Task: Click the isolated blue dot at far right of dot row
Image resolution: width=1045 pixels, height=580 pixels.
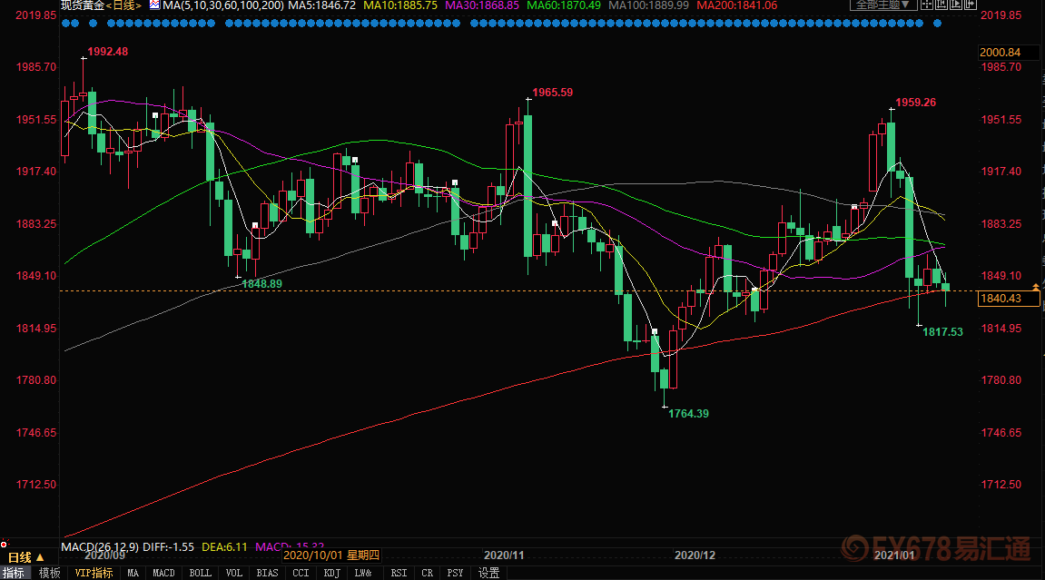Action: [x=937, y=24]
